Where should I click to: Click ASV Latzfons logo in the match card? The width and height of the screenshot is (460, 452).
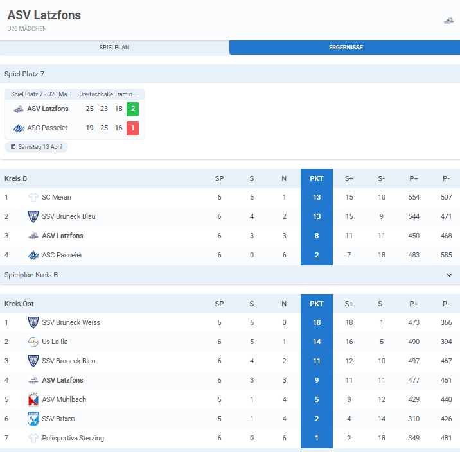tap(19, 109)
